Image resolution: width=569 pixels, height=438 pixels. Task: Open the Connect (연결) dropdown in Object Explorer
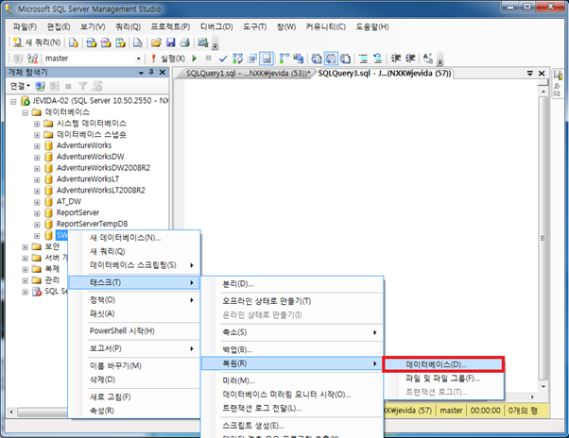[20, 86]
